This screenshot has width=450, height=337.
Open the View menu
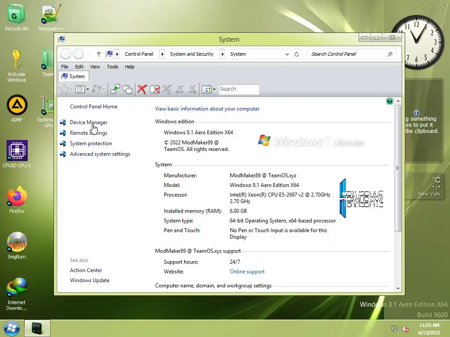[95, 67]
